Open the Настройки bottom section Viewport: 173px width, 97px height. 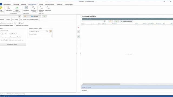point(127,91)
